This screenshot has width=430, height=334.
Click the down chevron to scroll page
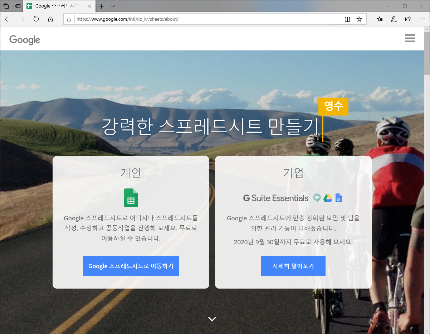pos(212,319)
